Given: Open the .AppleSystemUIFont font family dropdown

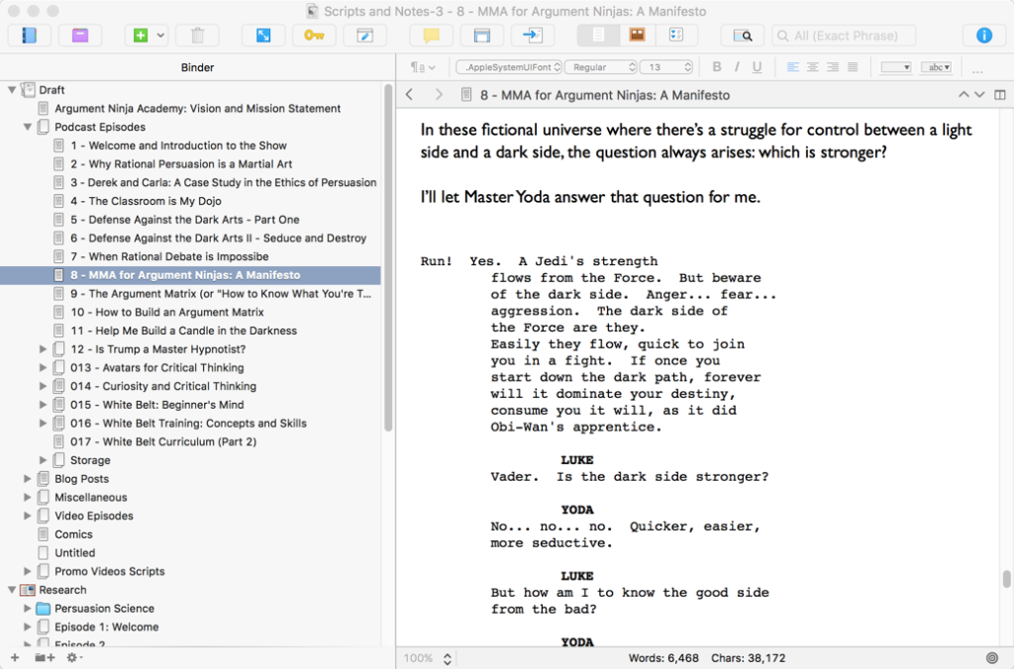Looking at the screenshot, I should click(509, 67).
